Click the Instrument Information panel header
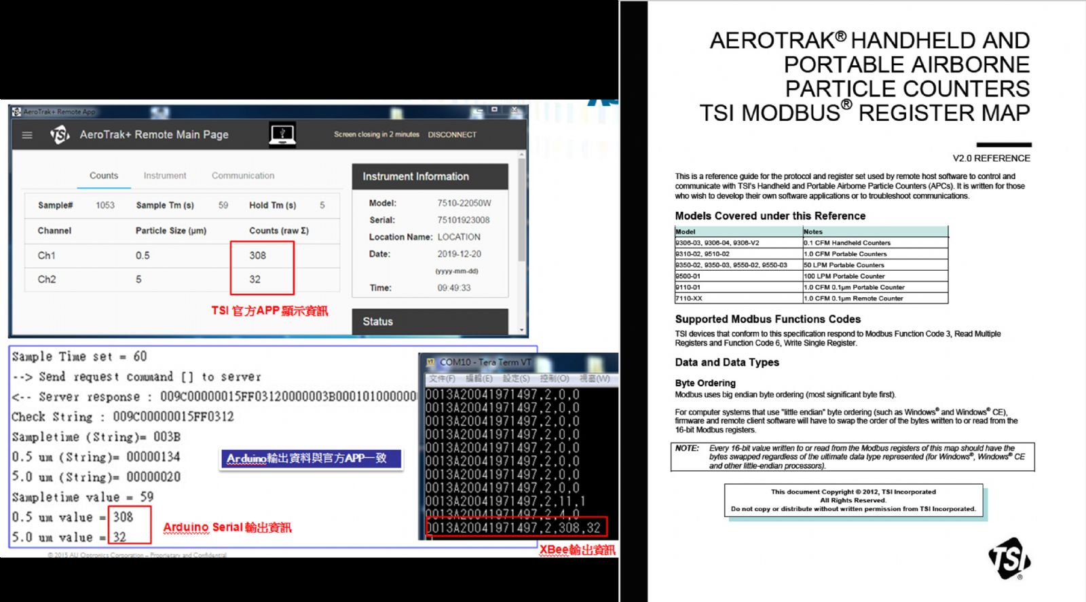 pyautogui.click(x=430, y=176)
